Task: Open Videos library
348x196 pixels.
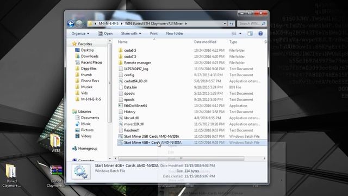Action: coord(86,136)
